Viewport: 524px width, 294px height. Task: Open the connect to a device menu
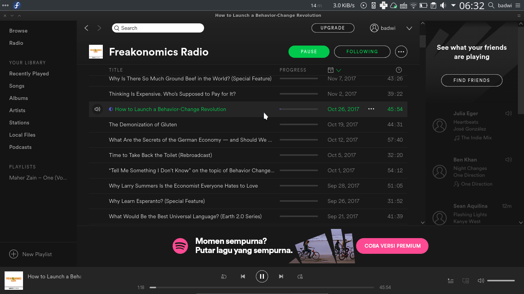pos(466,281)
